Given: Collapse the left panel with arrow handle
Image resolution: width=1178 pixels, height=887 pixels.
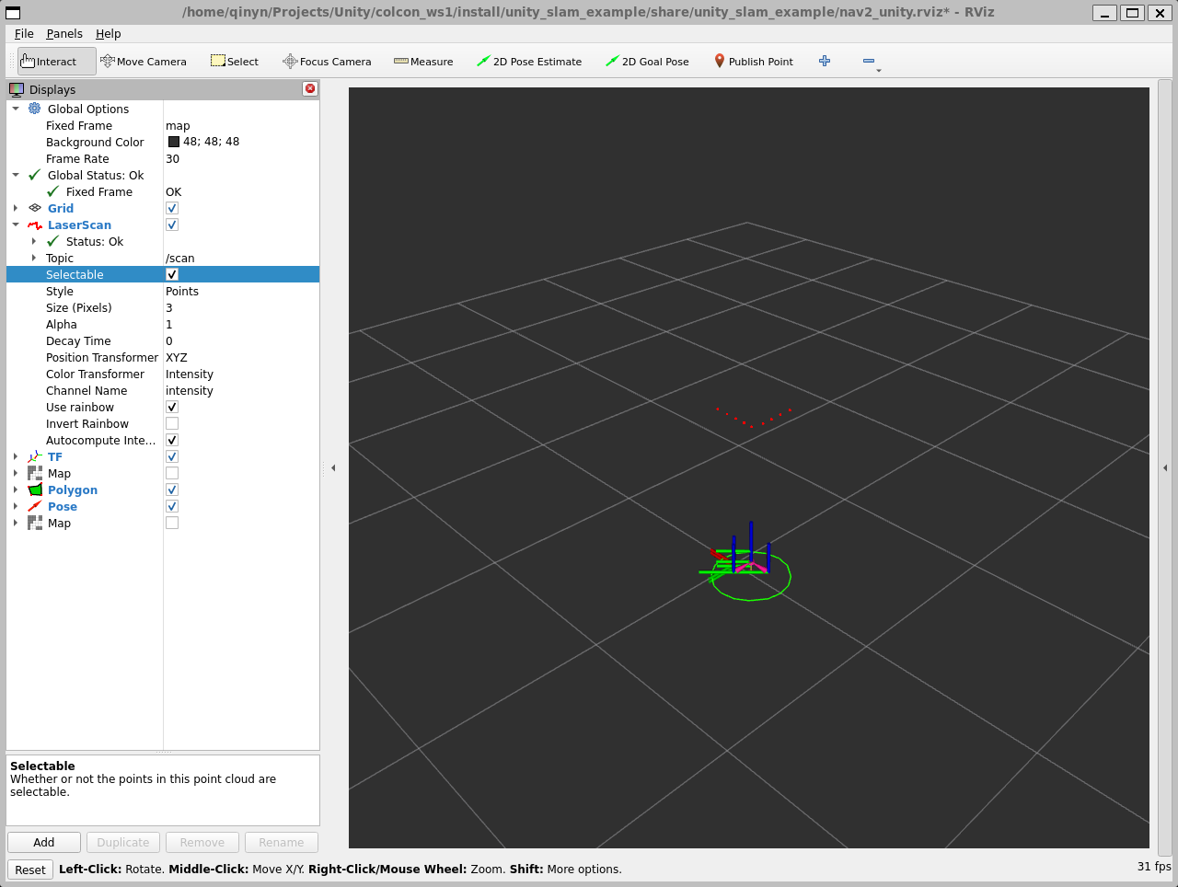Looking at the screenshot, I should [x=333, y=467].
